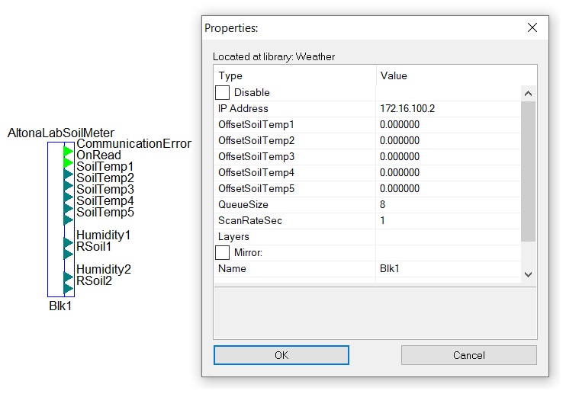Select the SoilTemp3 output pin triangle

68,197
